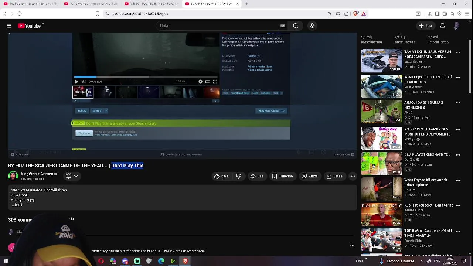Start voice search with the microphone

pyautogui.click(x=312, y=26)
